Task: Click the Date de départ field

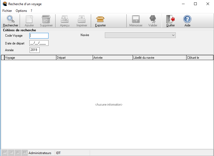Action: pos(39,43)
